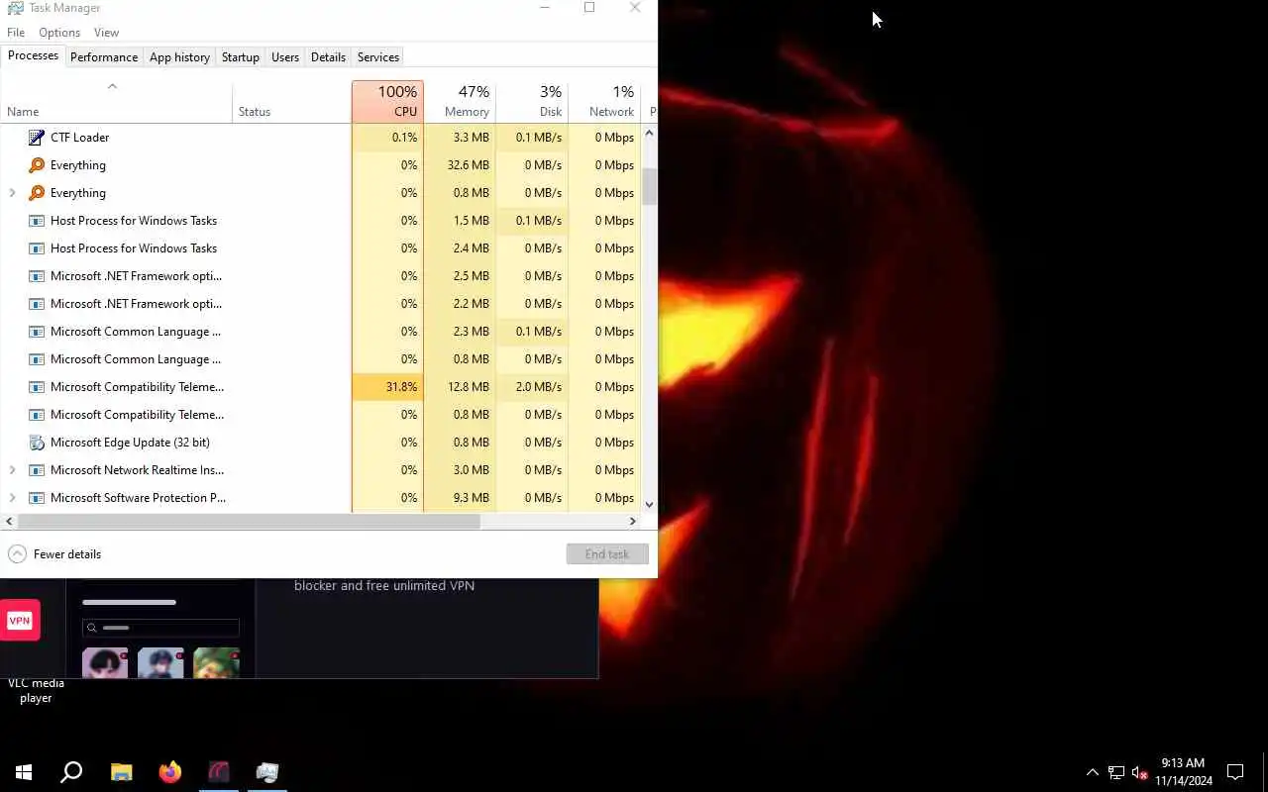Open taskbar search
This screenshot has width=1268, height=792.
pos(71,772)
